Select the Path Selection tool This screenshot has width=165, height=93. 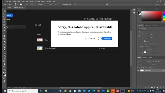click(4, 58)
